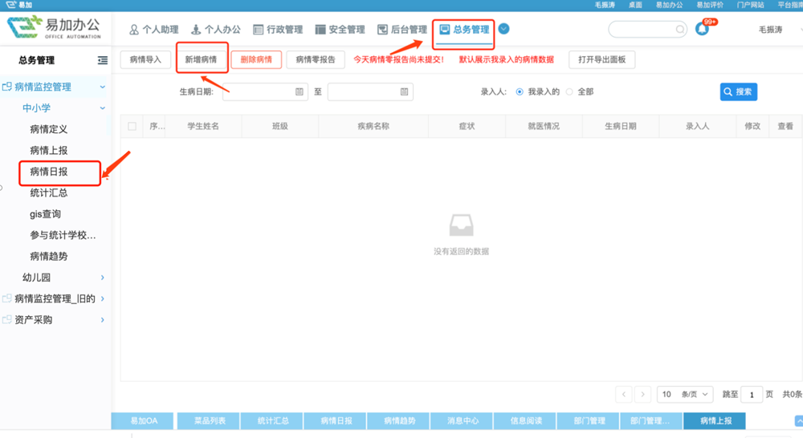Viewport: 803px width, 438px height.
Task: Click the top search input box
Action: tap(648, 29)
